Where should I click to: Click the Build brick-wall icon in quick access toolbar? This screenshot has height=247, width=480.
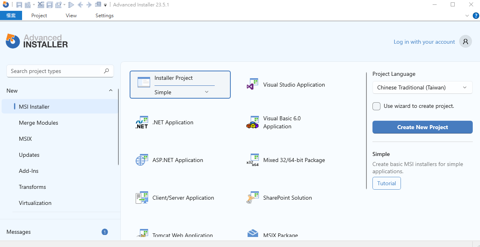[28, 4]
